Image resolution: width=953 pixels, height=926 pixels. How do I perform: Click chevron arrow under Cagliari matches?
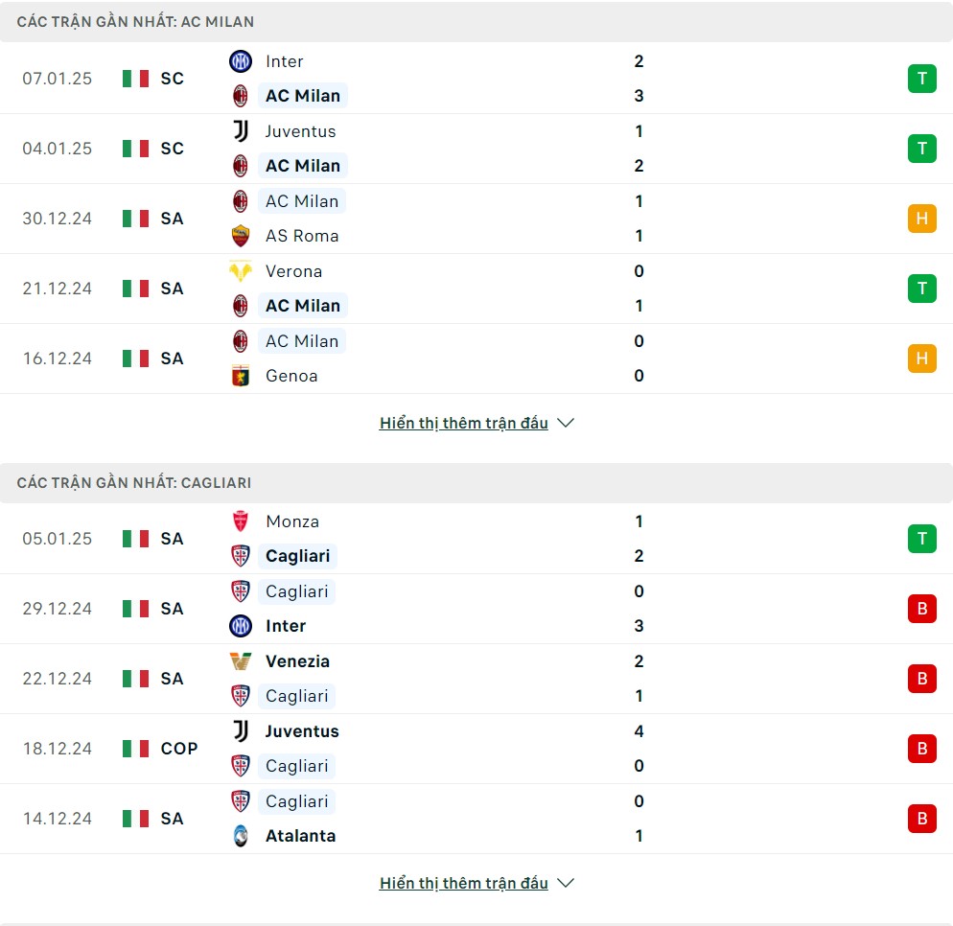[x=566, y=883]
